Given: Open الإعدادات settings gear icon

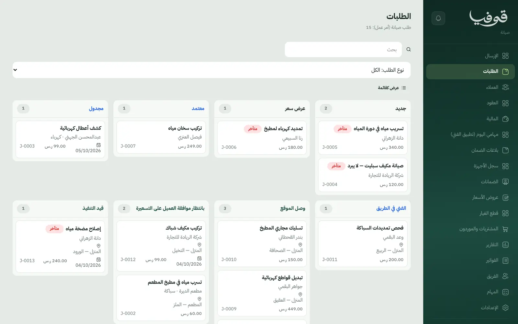Looking at the screenshot, I should tap(505, 307).
